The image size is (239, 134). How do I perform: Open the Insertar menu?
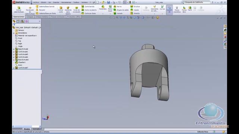[x=56, y=3]
